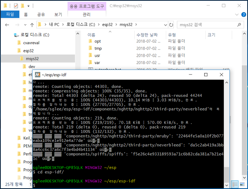Switch to the 공유 ribbon tab
Image resolution: width=248 pixels, height=189 pixels.
tap(41, 14)
